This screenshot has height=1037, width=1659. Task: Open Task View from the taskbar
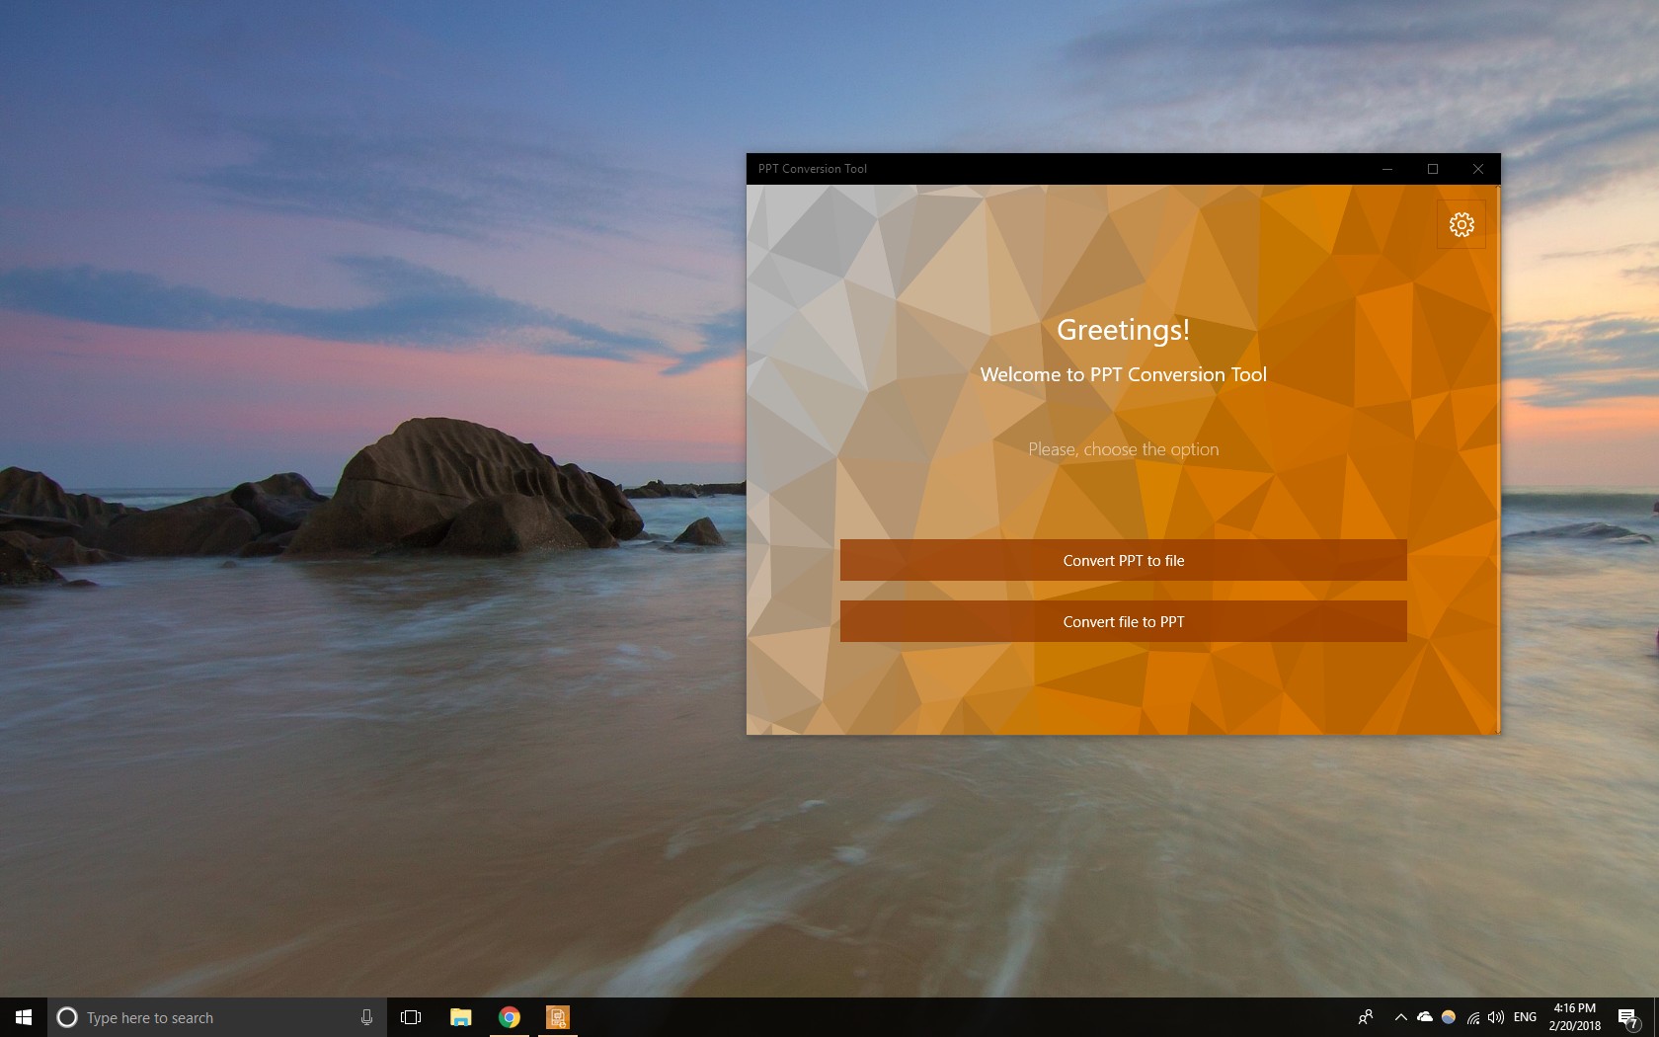[x=411, y=1017]
